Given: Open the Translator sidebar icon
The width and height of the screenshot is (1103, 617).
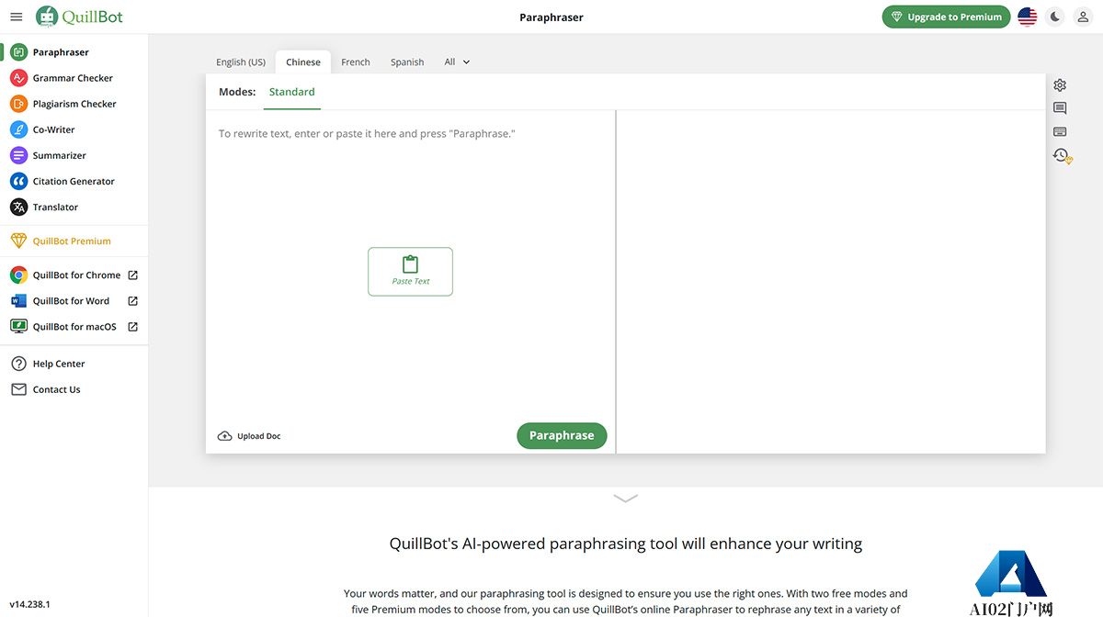Looking at the screenshot, I should [x=18, y=207].
